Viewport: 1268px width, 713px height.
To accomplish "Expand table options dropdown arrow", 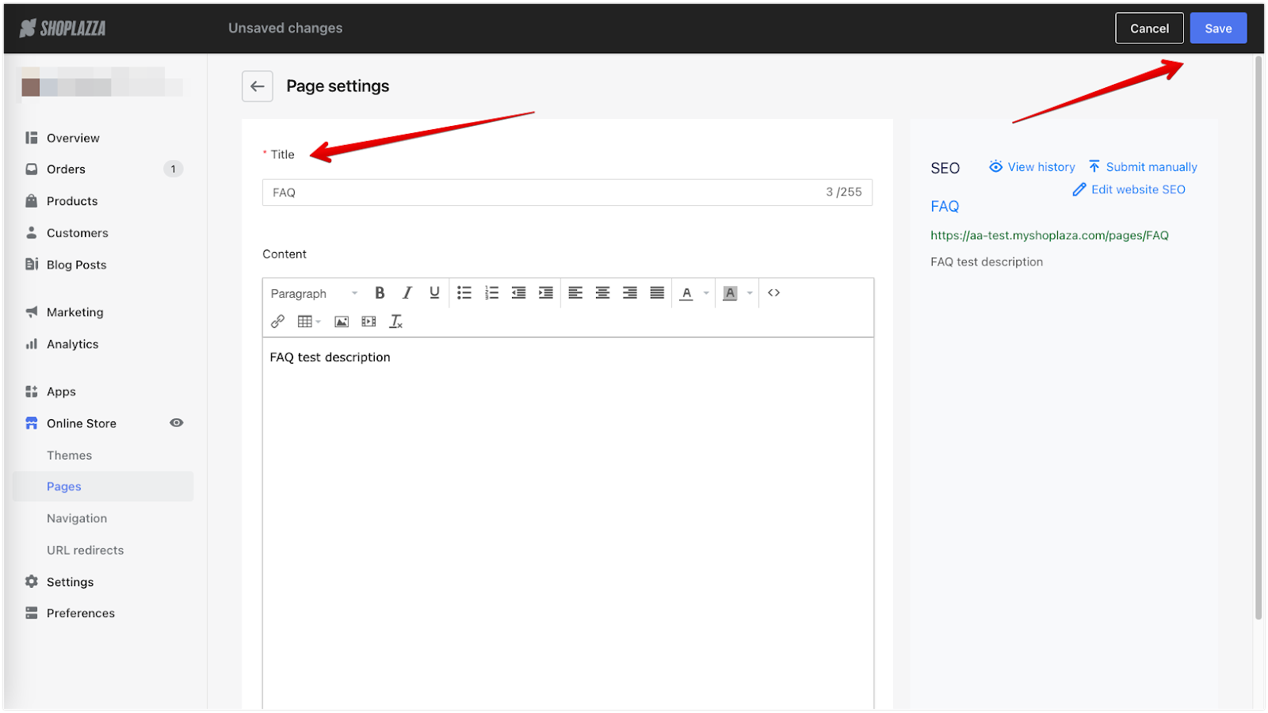I will [319, 322].
